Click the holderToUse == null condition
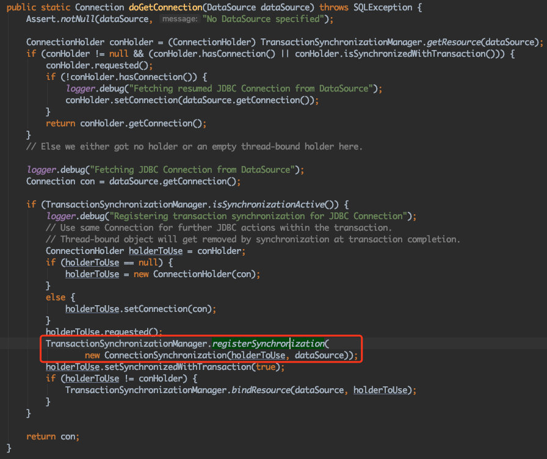The image size is (547, 459). 112,262
